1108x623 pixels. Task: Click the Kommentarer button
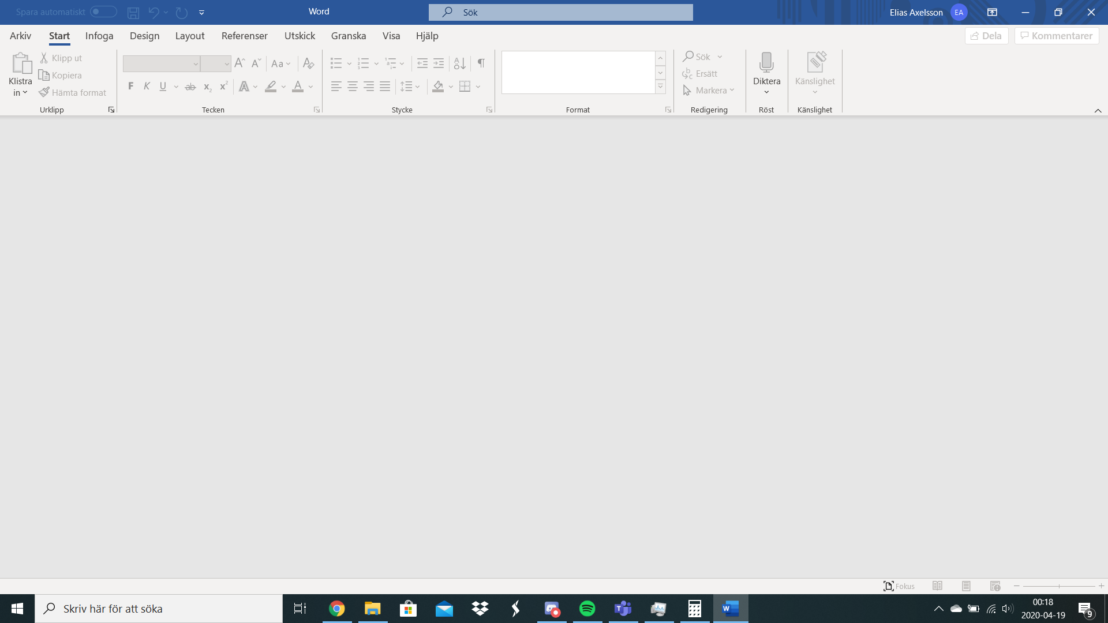[x=1056, y=36]
